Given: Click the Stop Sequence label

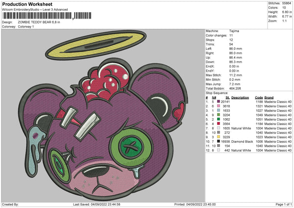Looking at the screenshot, I should 217,93.
